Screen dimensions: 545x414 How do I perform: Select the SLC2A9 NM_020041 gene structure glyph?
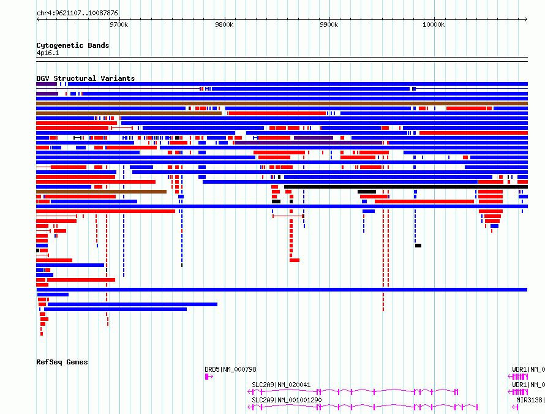[x=353, y=392]
